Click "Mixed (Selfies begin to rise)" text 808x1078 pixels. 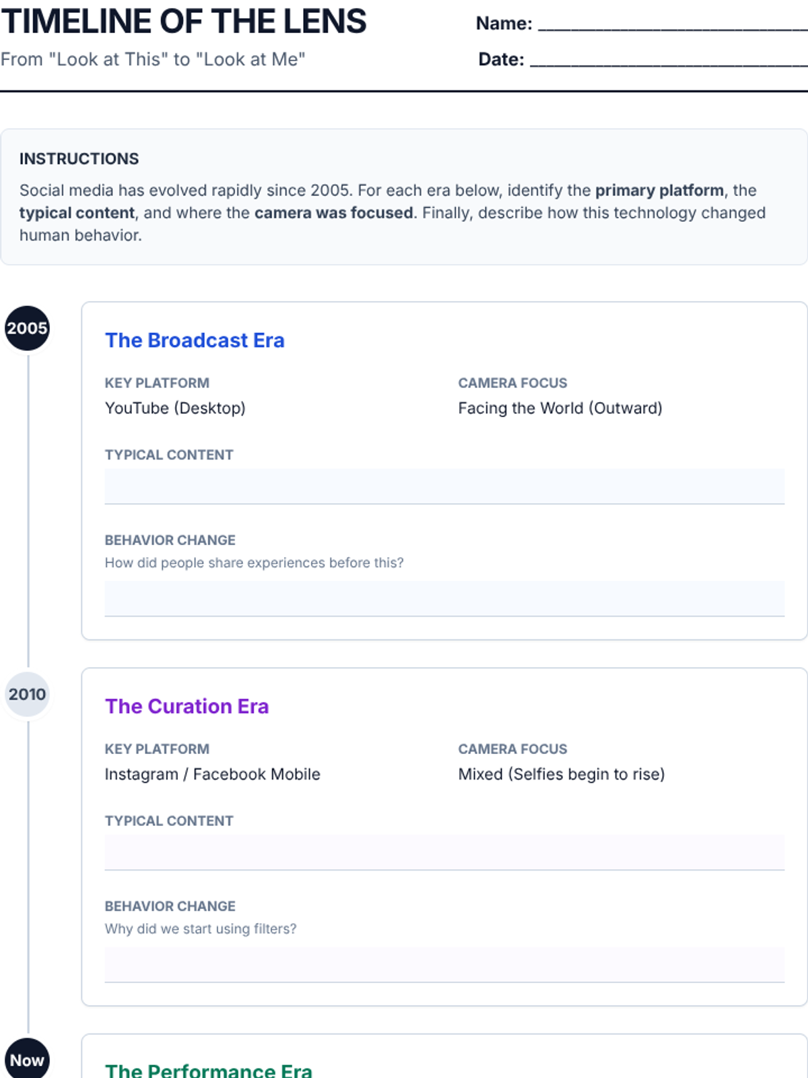tap(562, 774)
